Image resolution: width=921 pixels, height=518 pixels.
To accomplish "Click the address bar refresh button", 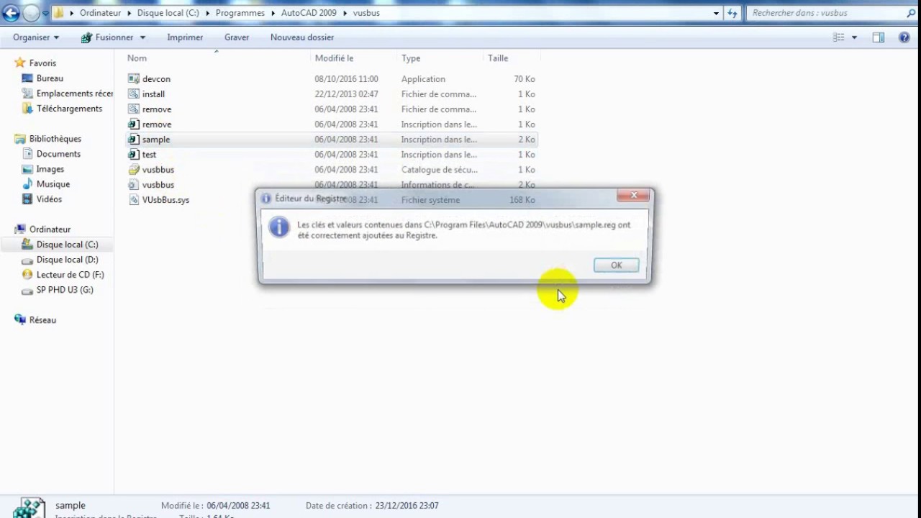I will [732, 13].
